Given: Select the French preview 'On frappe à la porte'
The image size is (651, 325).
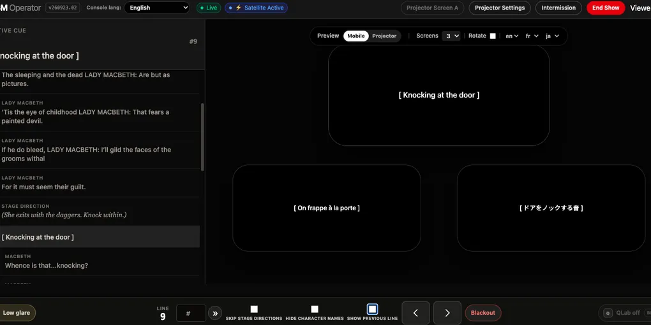Looking at the screenshot, I should [327, 208].
